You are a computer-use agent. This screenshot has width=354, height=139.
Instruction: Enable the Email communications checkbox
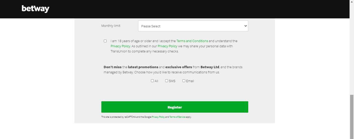pos(184,81)
